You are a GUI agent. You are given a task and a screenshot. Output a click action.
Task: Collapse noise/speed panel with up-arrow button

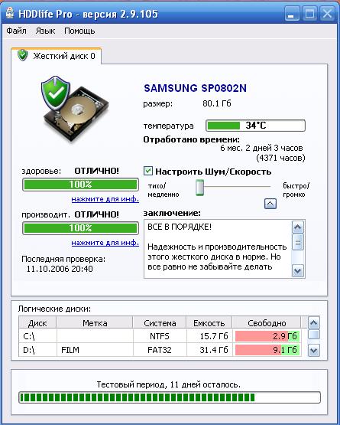point(270,204)
